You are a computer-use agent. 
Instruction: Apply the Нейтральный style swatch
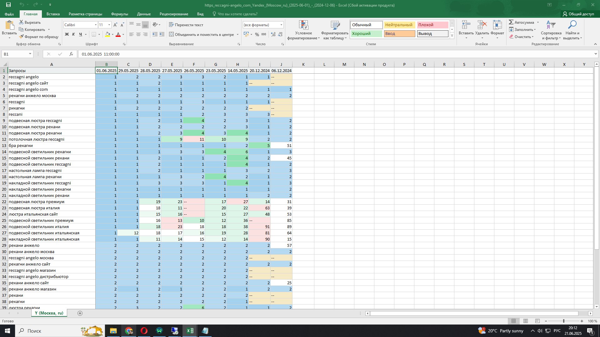click(399, 25)
